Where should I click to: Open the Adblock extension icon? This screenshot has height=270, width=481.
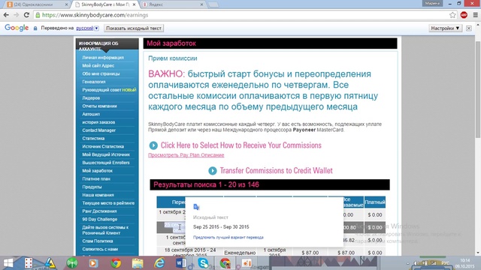point(464,15)
